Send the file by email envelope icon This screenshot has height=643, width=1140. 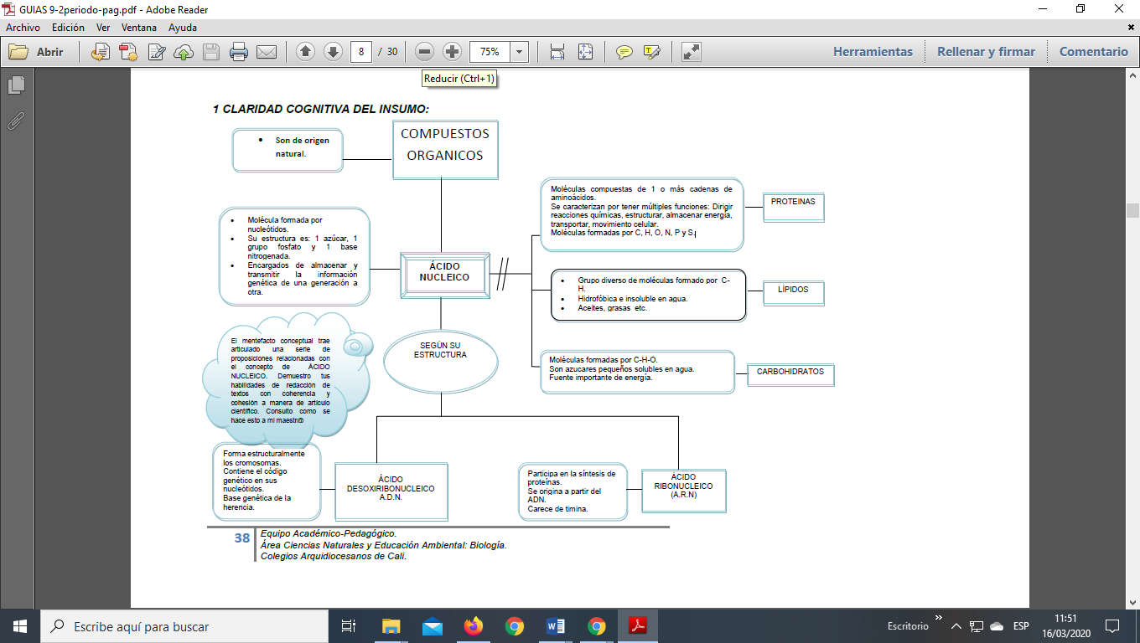pos(267,52)
